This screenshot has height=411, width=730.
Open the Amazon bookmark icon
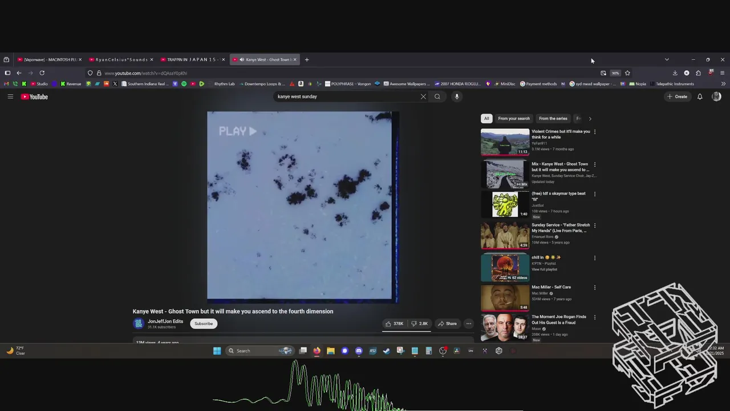(301, 84)
